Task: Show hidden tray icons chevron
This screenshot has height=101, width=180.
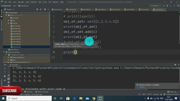Action: pos(145,98)
